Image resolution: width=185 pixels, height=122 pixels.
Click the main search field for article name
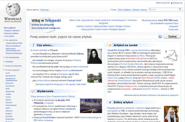tap(94, 37)
